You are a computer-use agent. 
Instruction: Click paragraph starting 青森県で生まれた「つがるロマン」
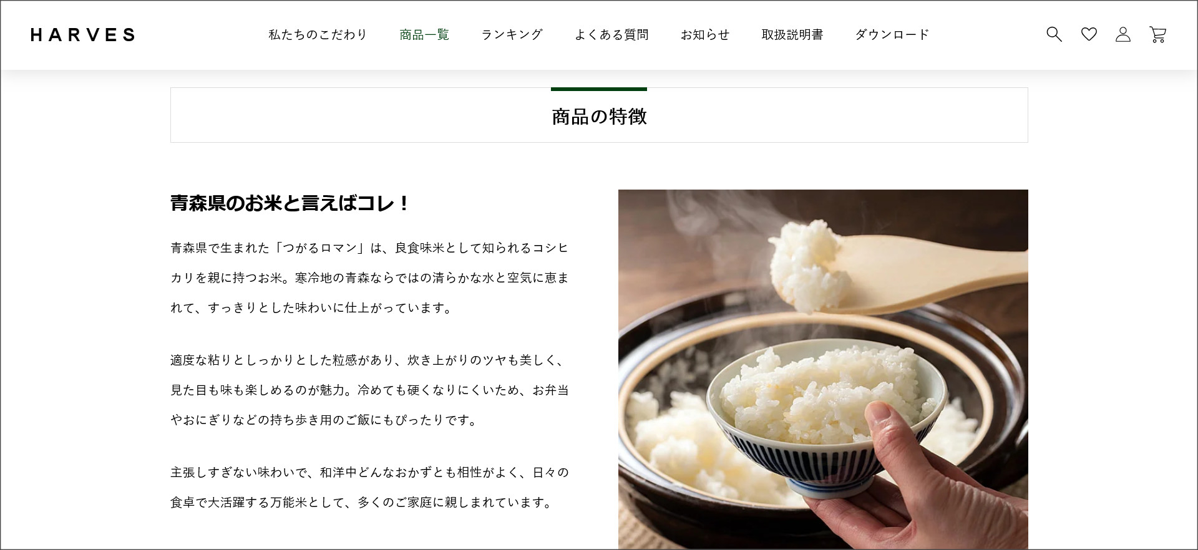click(x=369, y=277)
